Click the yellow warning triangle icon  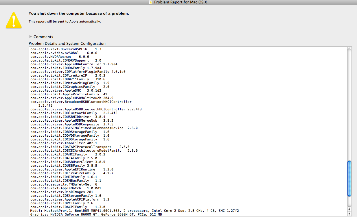[14, 20]
